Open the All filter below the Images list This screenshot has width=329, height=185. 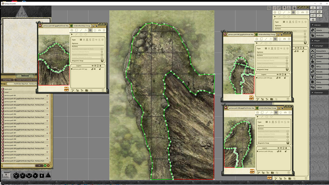(x=39, y=165)
